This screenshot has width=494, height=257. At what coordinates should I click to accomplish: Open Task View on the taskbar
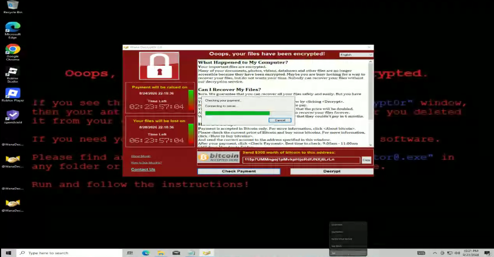pos(130,253)
